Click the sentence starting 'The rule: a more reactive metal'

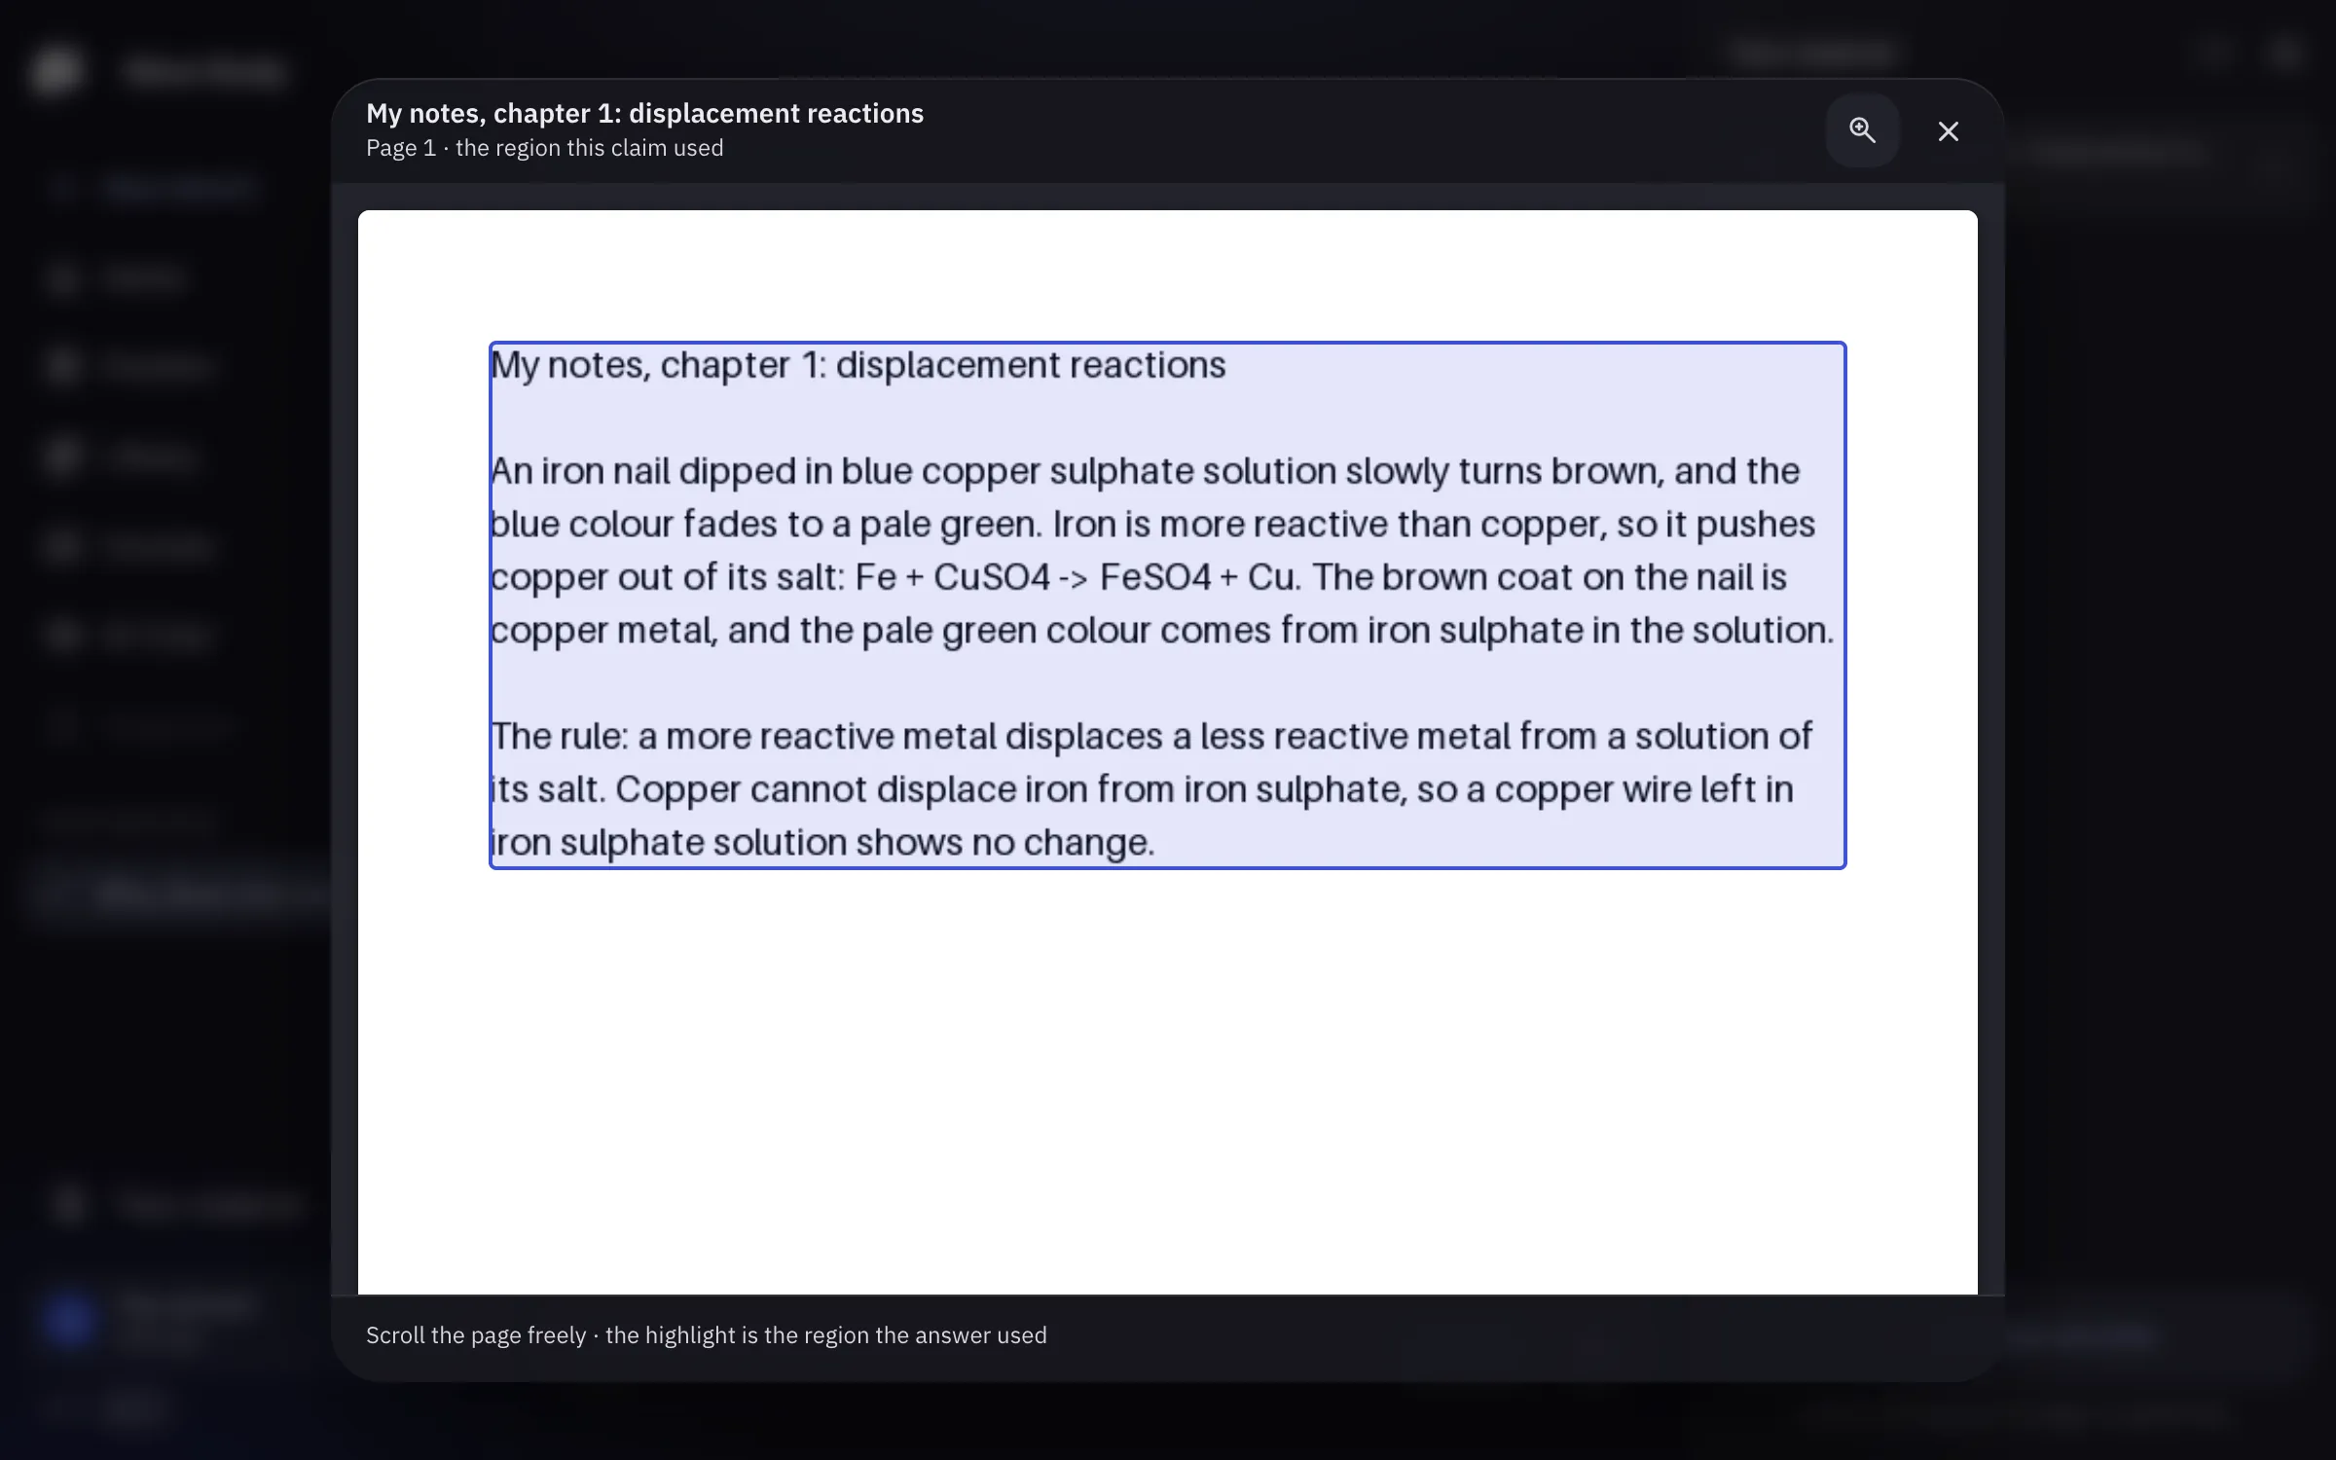coord(1150,736)
